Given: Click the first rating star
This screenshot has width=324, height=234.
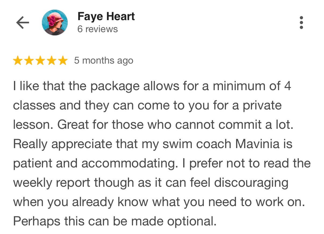Looking at the screenshot, I should pyautogui.click(x=18, y=61).
